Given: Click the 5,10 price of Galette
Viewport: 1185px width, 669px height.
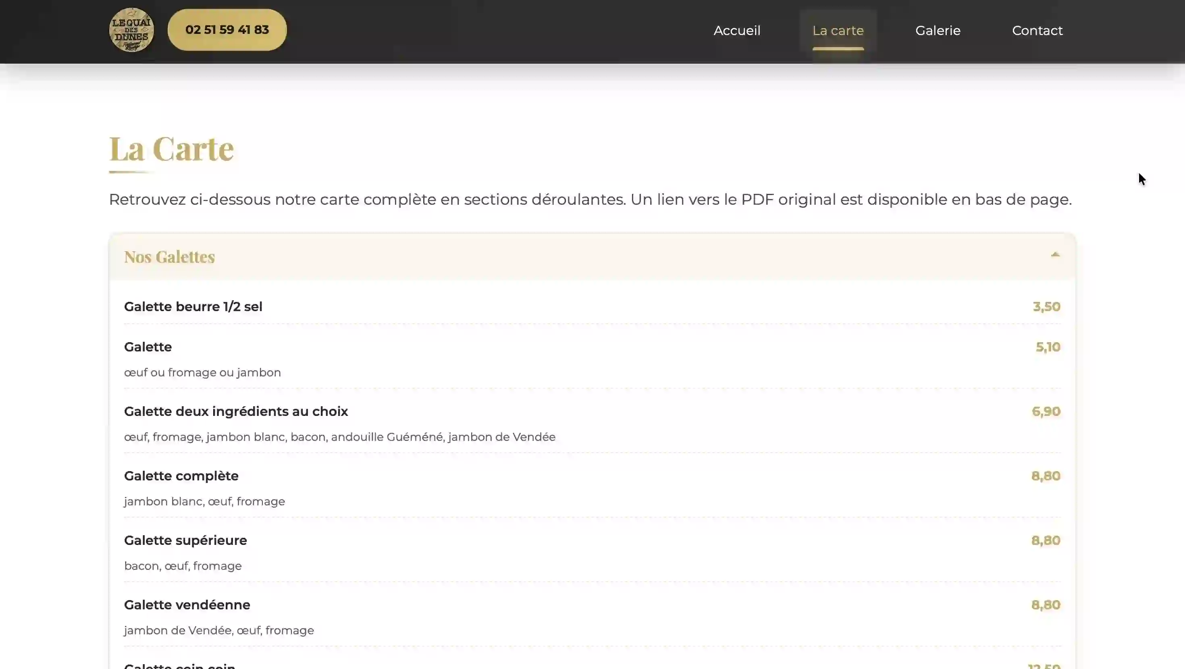Looking at the screenshot, I should (x=1048, y=347).
